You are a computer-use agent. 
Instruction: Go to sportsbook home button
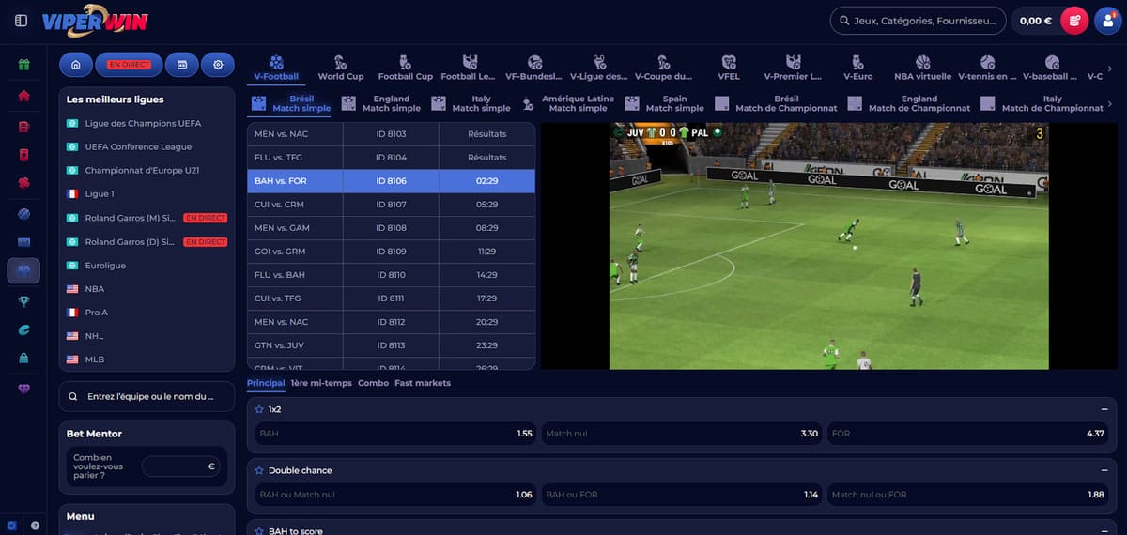click(75, 65)
